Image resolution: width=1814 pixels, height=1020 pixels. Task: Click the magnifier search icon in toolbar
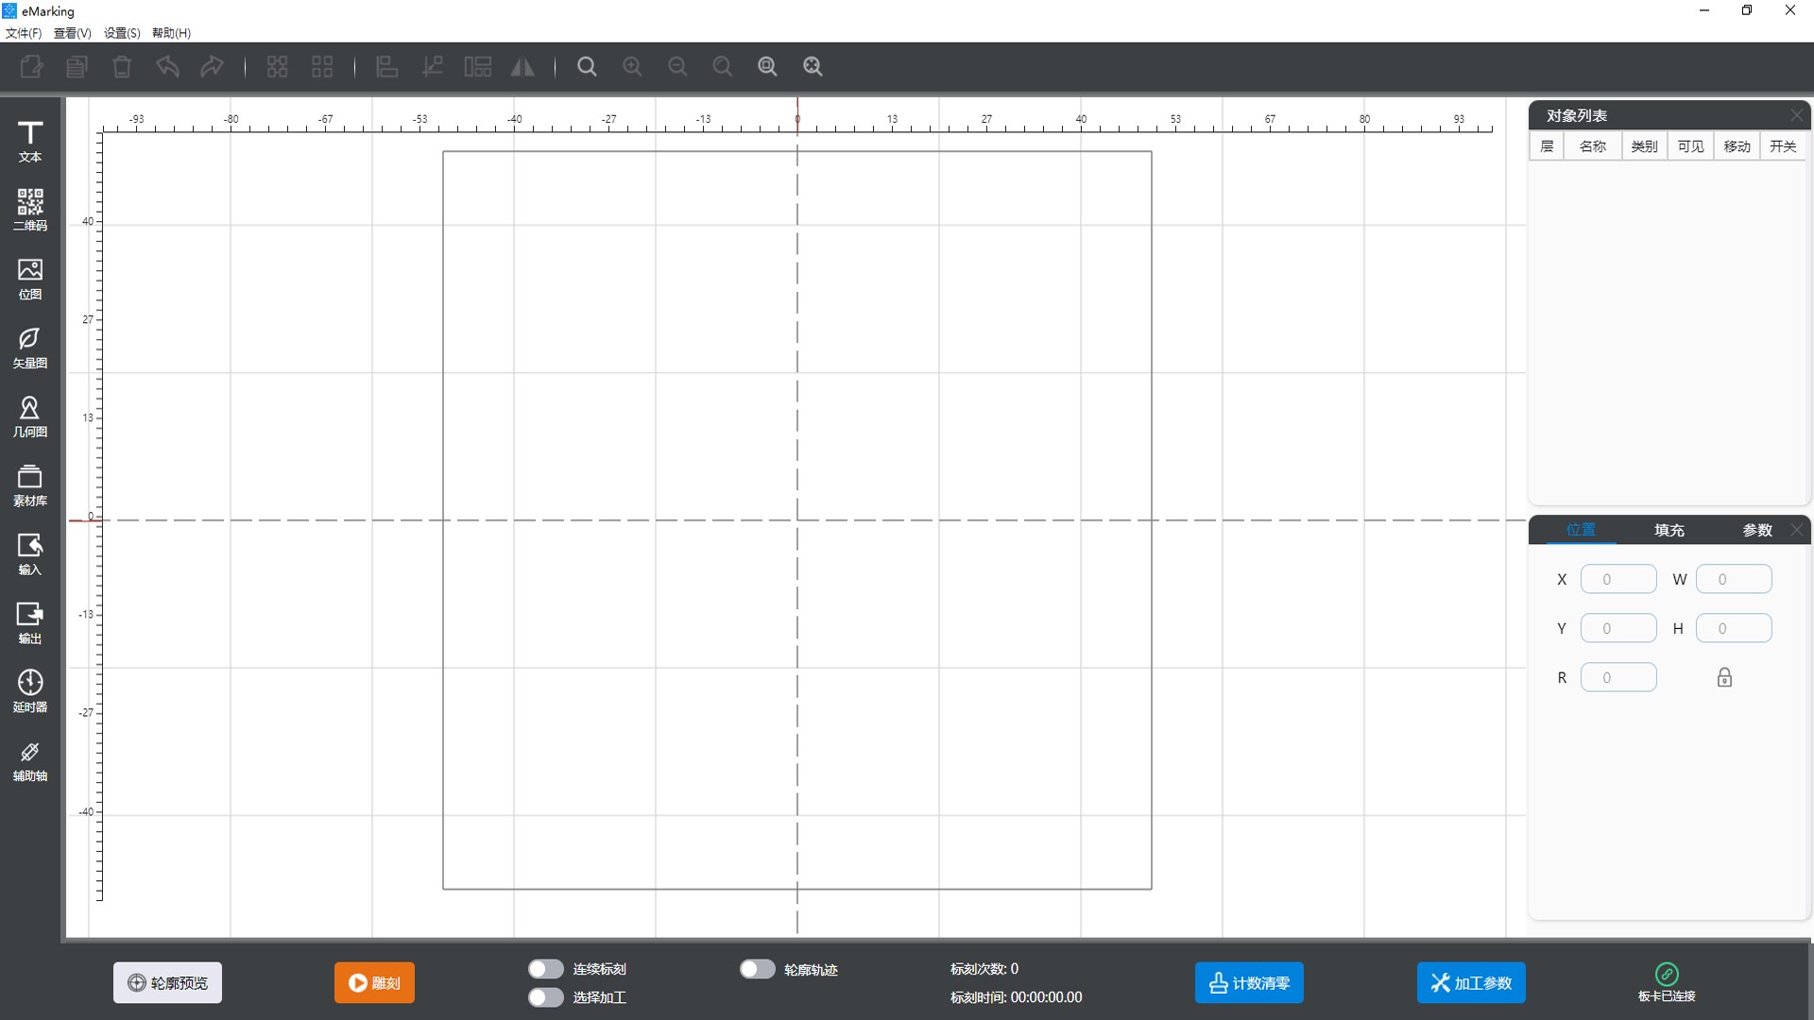pos(587,67)
